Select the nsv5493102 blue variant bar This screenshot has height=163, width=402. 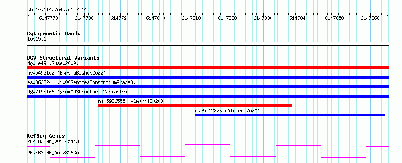[208, 77]
